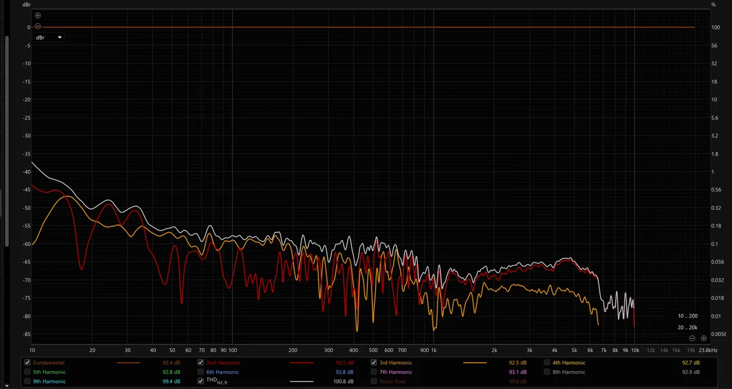The width and height of the screenshot is (732, 389).
Task: Click the vertical zoom-out minus icon at top-left
Action: (x=38, y=26)
